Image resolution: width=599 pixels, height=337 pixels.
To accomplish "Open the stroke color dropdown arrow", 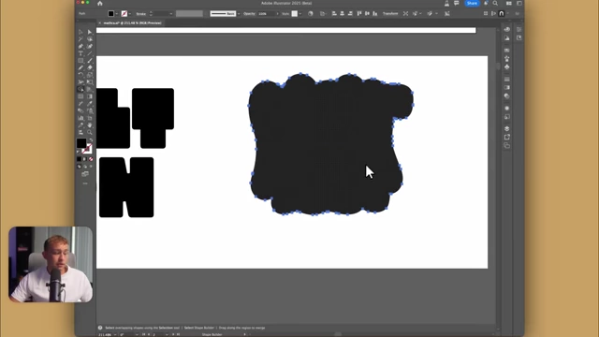I will click(130, 14).
